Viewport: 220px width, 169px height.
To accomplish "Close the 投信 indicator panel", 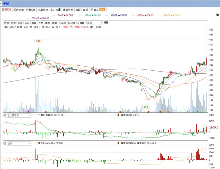I will click(5, 143).
